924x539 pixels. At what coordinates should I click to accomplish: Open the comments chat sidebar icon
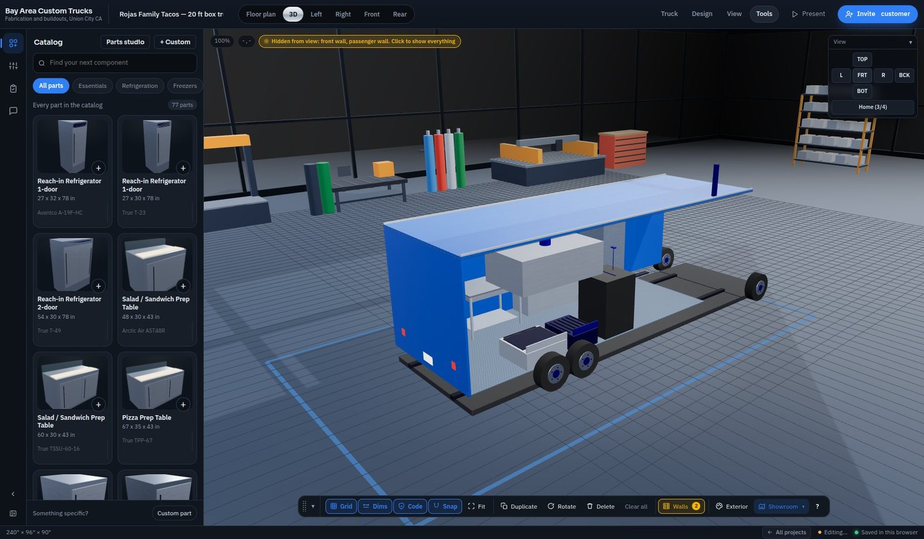tap(13, 111)
